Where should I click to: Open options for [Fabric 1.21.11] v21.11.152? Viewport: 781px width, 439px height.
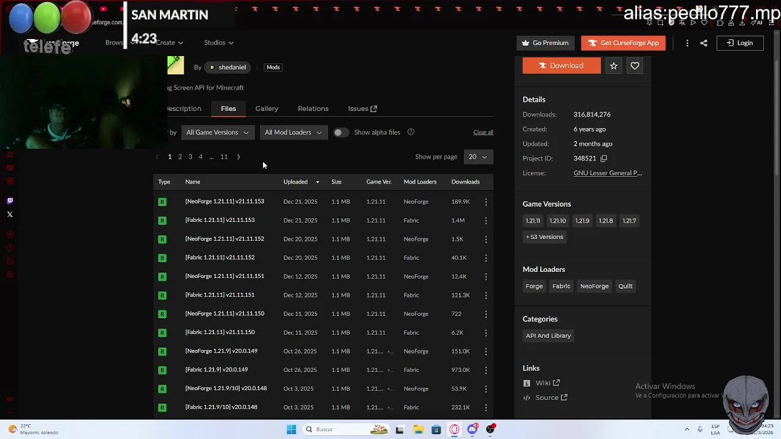pos(486,258)
